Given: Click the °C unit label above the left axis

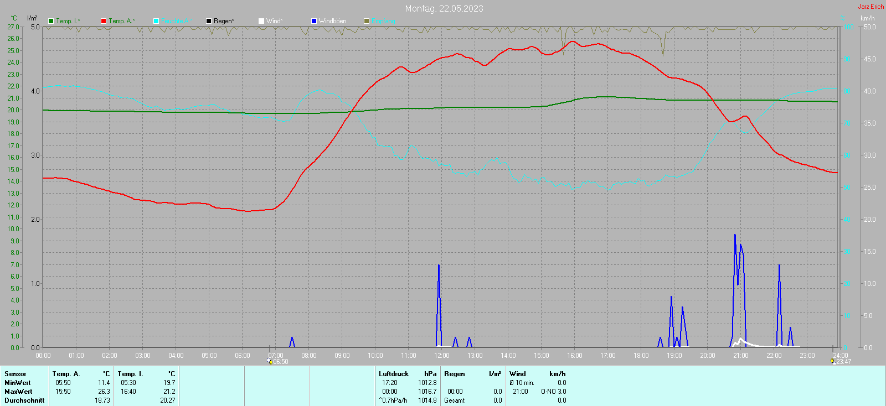Looking at the screenshot, I should click(14, 18).
